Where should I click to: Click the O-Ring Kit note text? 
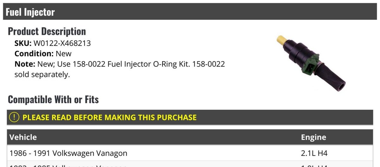131,64
